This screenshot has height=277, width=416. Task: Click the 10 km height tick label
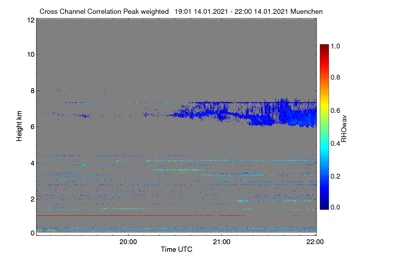click(x=31, y=54)
